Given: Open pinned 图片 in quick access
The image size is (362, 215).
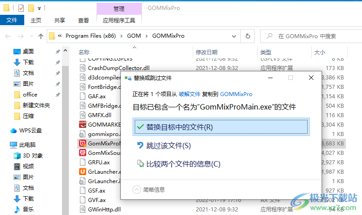Looking at the screenshot, I should [x=28, y=84].
